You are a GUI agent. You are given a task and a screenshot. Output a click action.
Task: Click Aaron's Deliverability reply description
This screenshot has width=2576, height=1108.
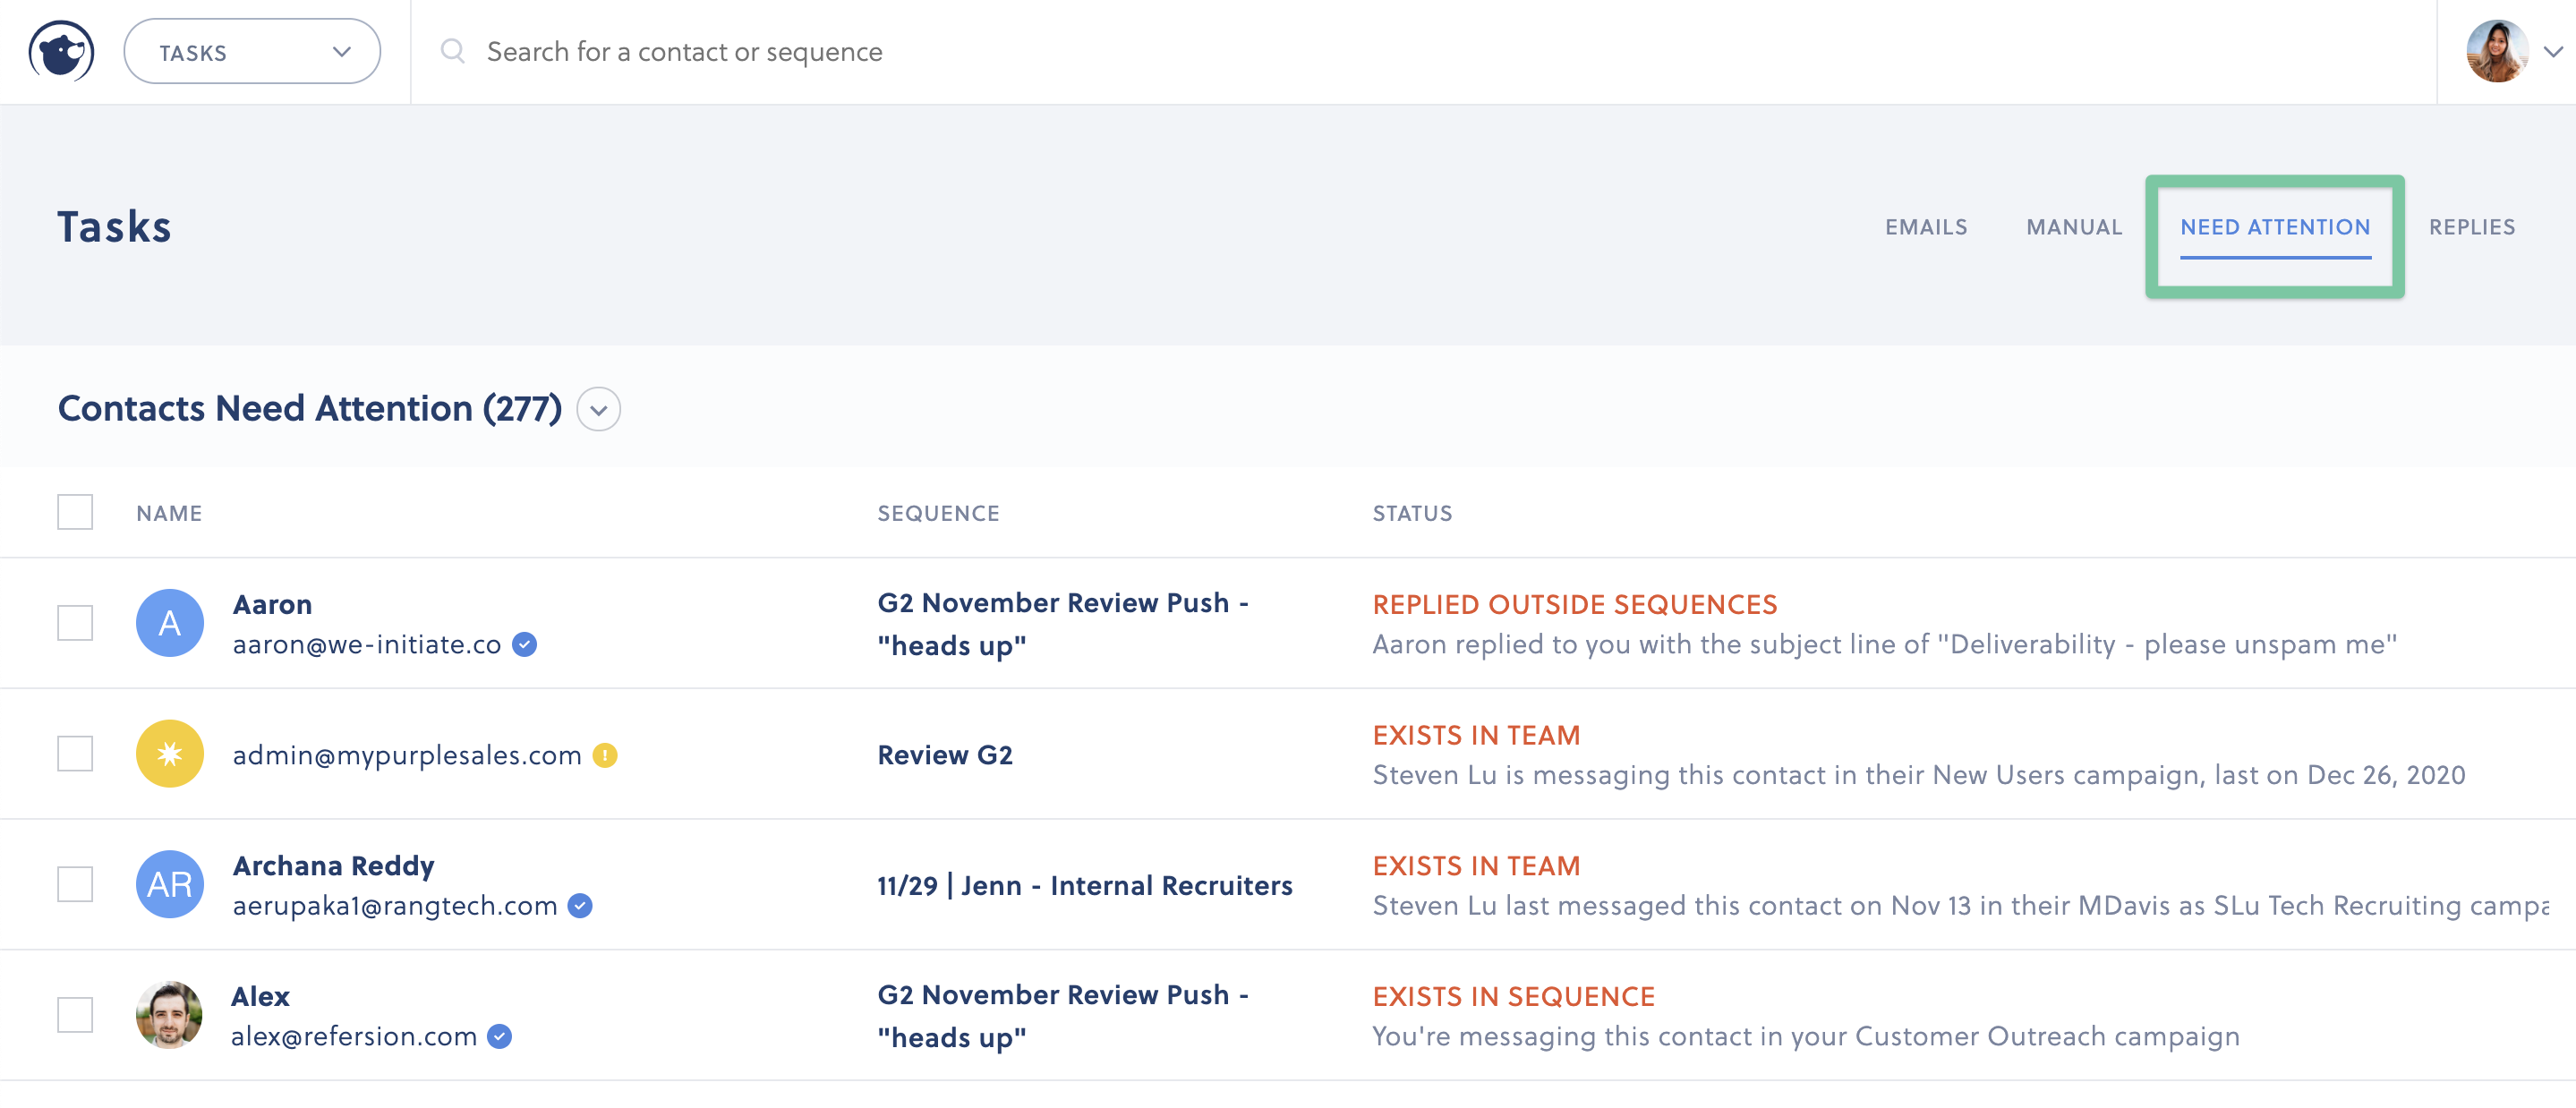coord(1884,645)
